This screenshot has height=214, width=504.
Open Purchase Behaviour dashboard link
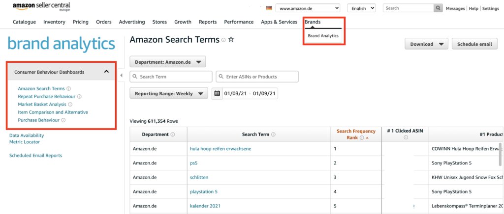click(x=38, y=120)
